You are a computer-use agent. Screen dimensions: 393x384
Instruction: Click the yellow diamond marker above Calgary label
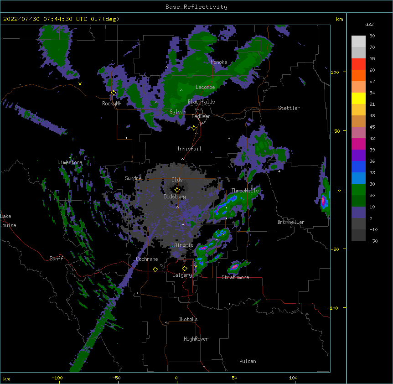coord(185,269)
